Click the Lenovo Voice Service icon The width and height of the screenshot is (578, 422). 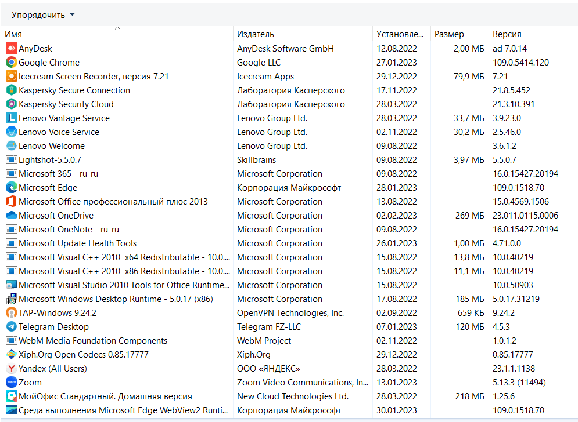[12, 132]
